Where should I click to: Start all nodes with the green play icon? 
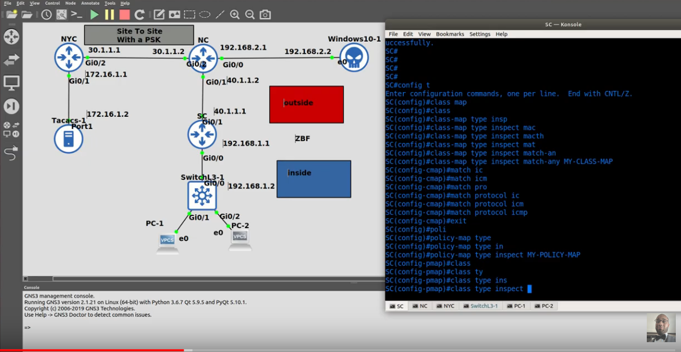pos(94,14)
